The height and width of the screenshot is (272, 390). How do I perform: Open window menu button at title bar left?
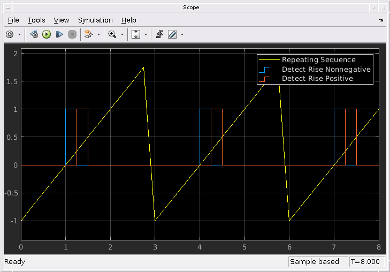8,7
